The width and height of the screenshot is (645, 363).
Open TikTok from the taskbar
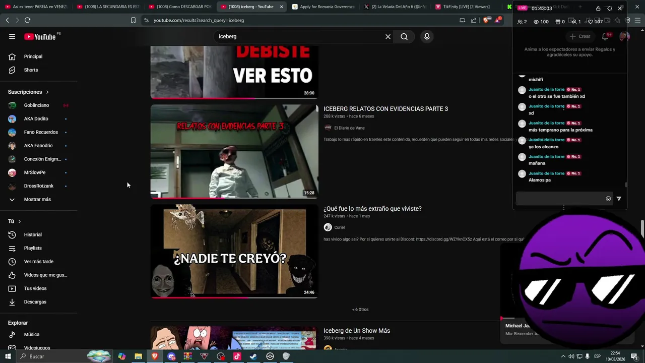point(237,356)
